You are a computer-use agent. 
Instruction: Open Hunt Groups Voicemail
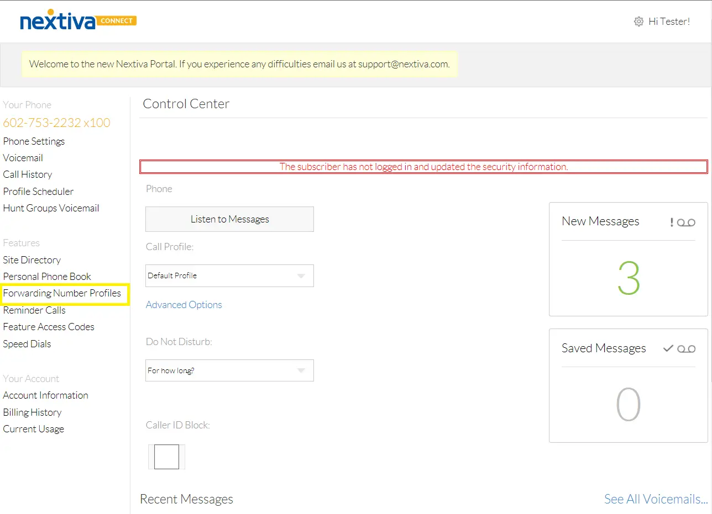51,208
